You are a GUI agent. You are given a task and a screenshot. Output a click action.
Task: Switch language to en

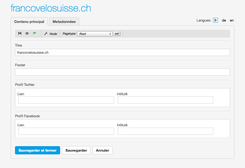(x=232, y=20)
